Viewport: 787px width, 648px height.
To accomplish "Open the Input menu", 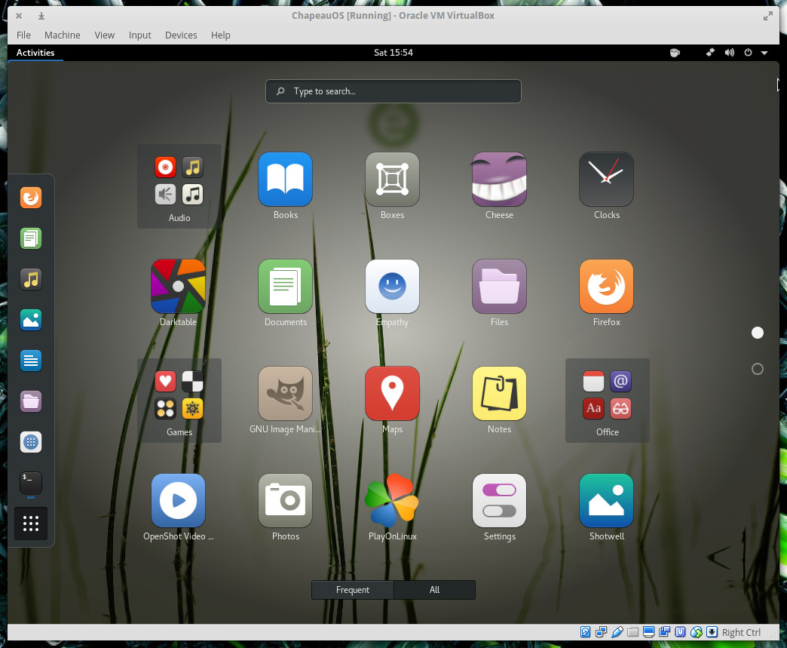I will (139, 35).
